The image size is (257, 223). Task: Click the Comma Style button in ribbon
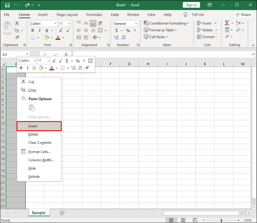pyautogui.click(x=135, y=31)
